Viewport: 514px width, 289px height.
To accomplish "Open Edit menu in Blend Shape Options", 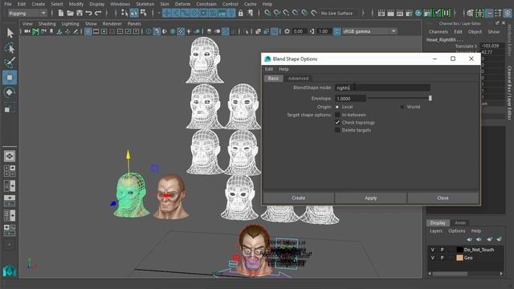I will (269, 69).
